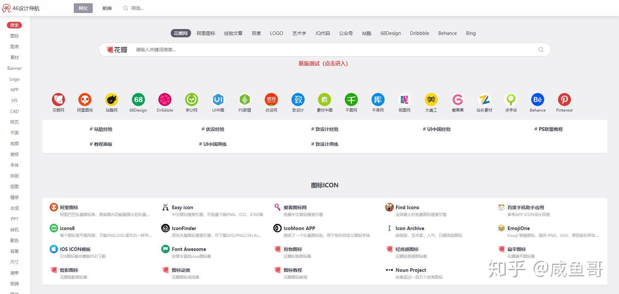Image resolution: width=619 pixels, height=294 pixels.
Task: Open the 花瓣网 site icon
Action: 58,100
